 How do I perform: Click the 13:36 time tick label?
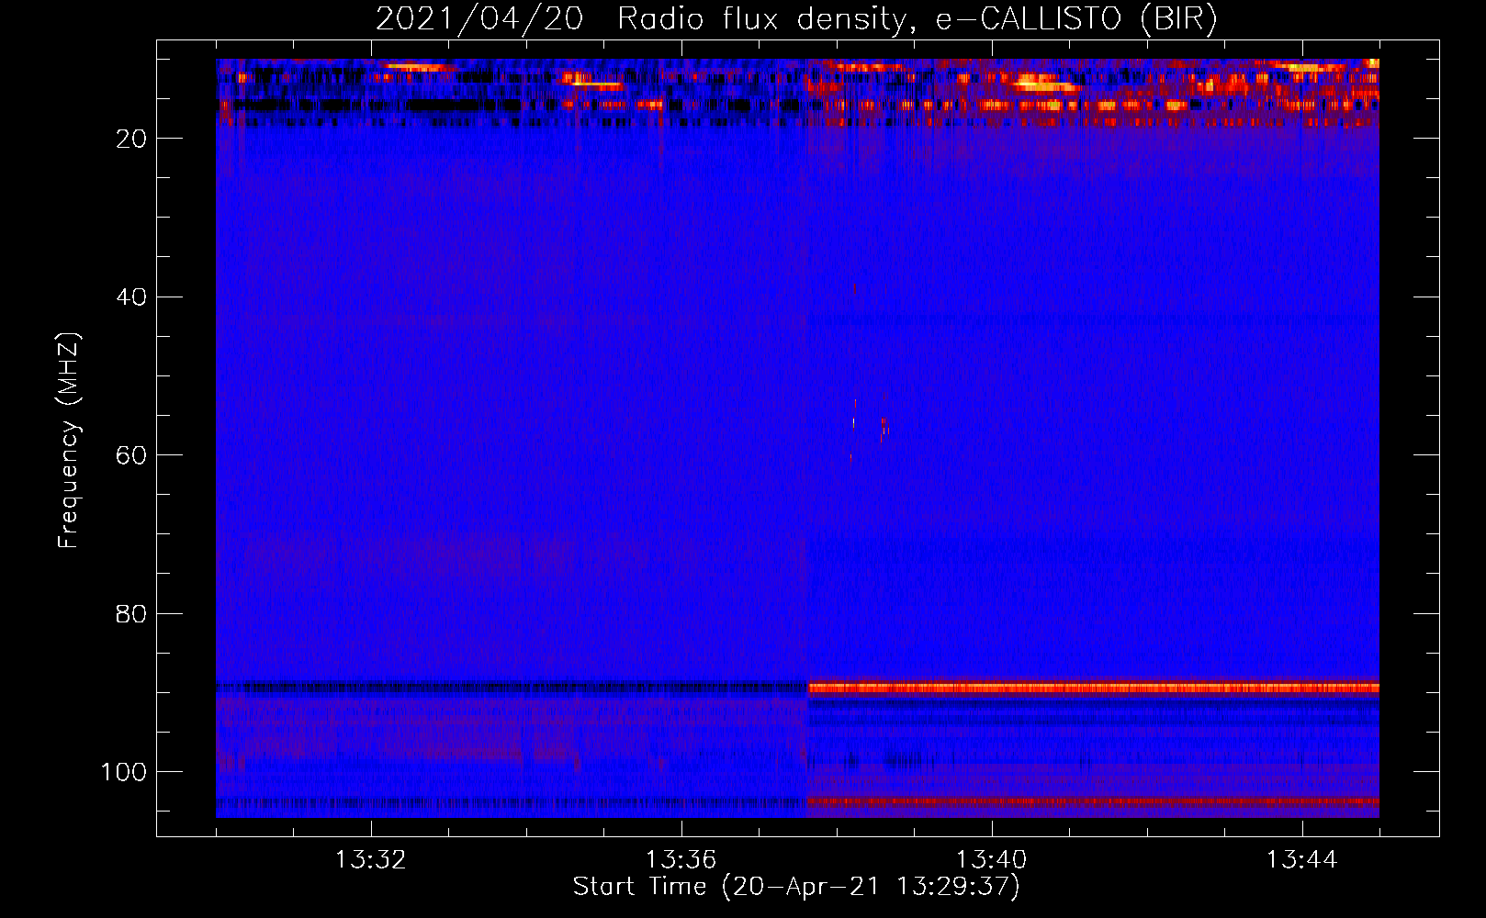pos(681,860)
